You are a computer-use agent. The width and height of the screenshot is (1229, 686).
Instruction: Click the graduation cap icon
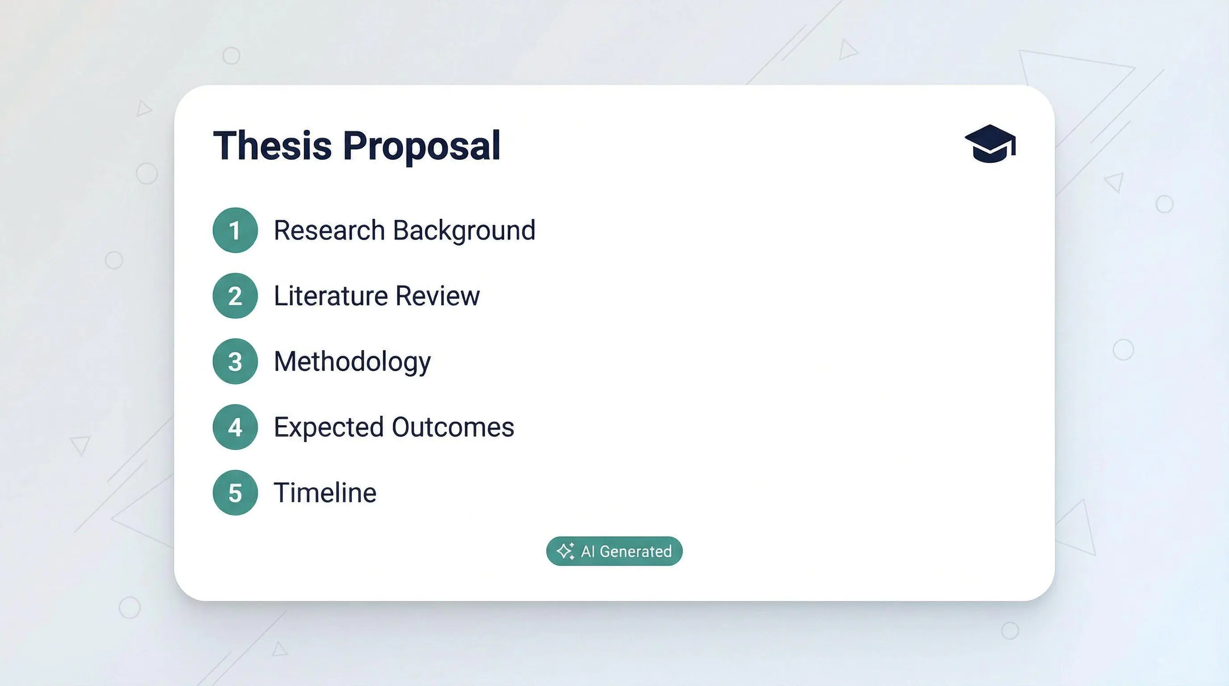[x=990, y=144]
